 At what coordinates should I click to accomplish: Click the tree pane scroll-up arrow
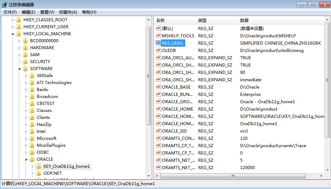pos(149,20)
